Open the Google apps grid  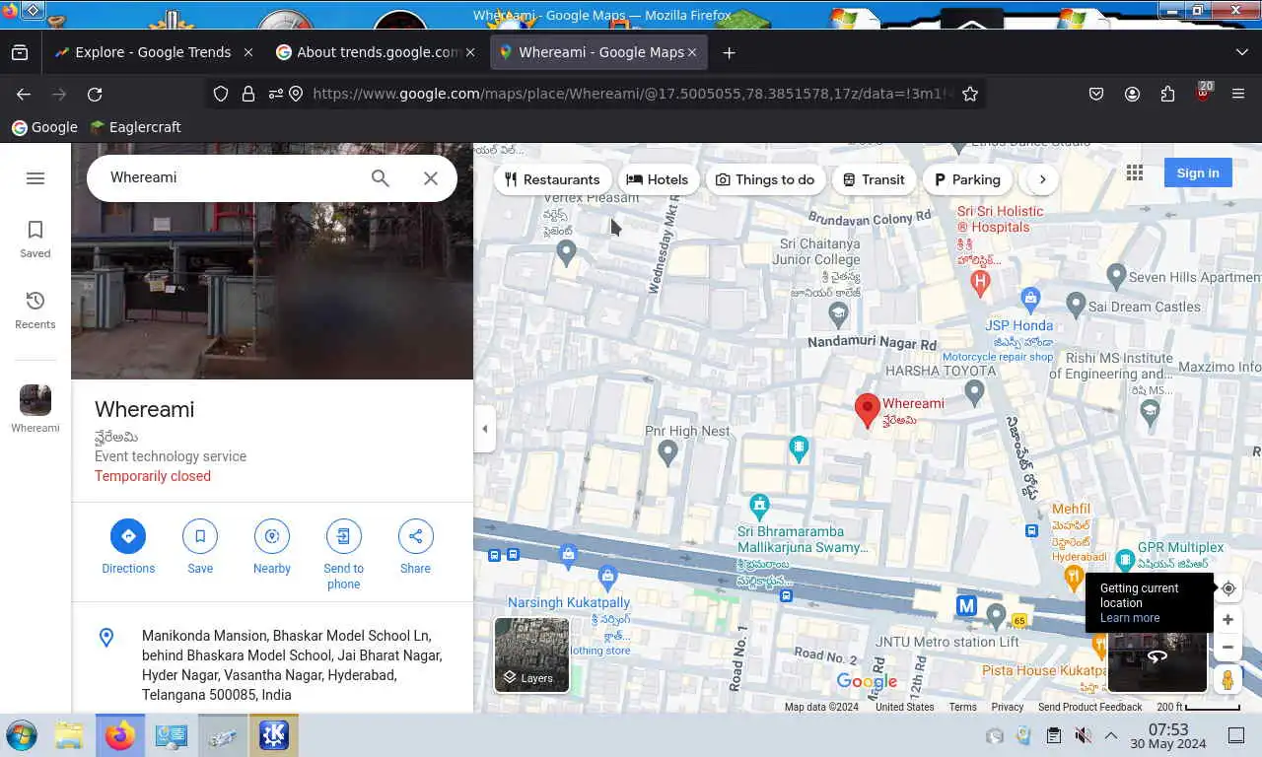(x=1135, y=172)
